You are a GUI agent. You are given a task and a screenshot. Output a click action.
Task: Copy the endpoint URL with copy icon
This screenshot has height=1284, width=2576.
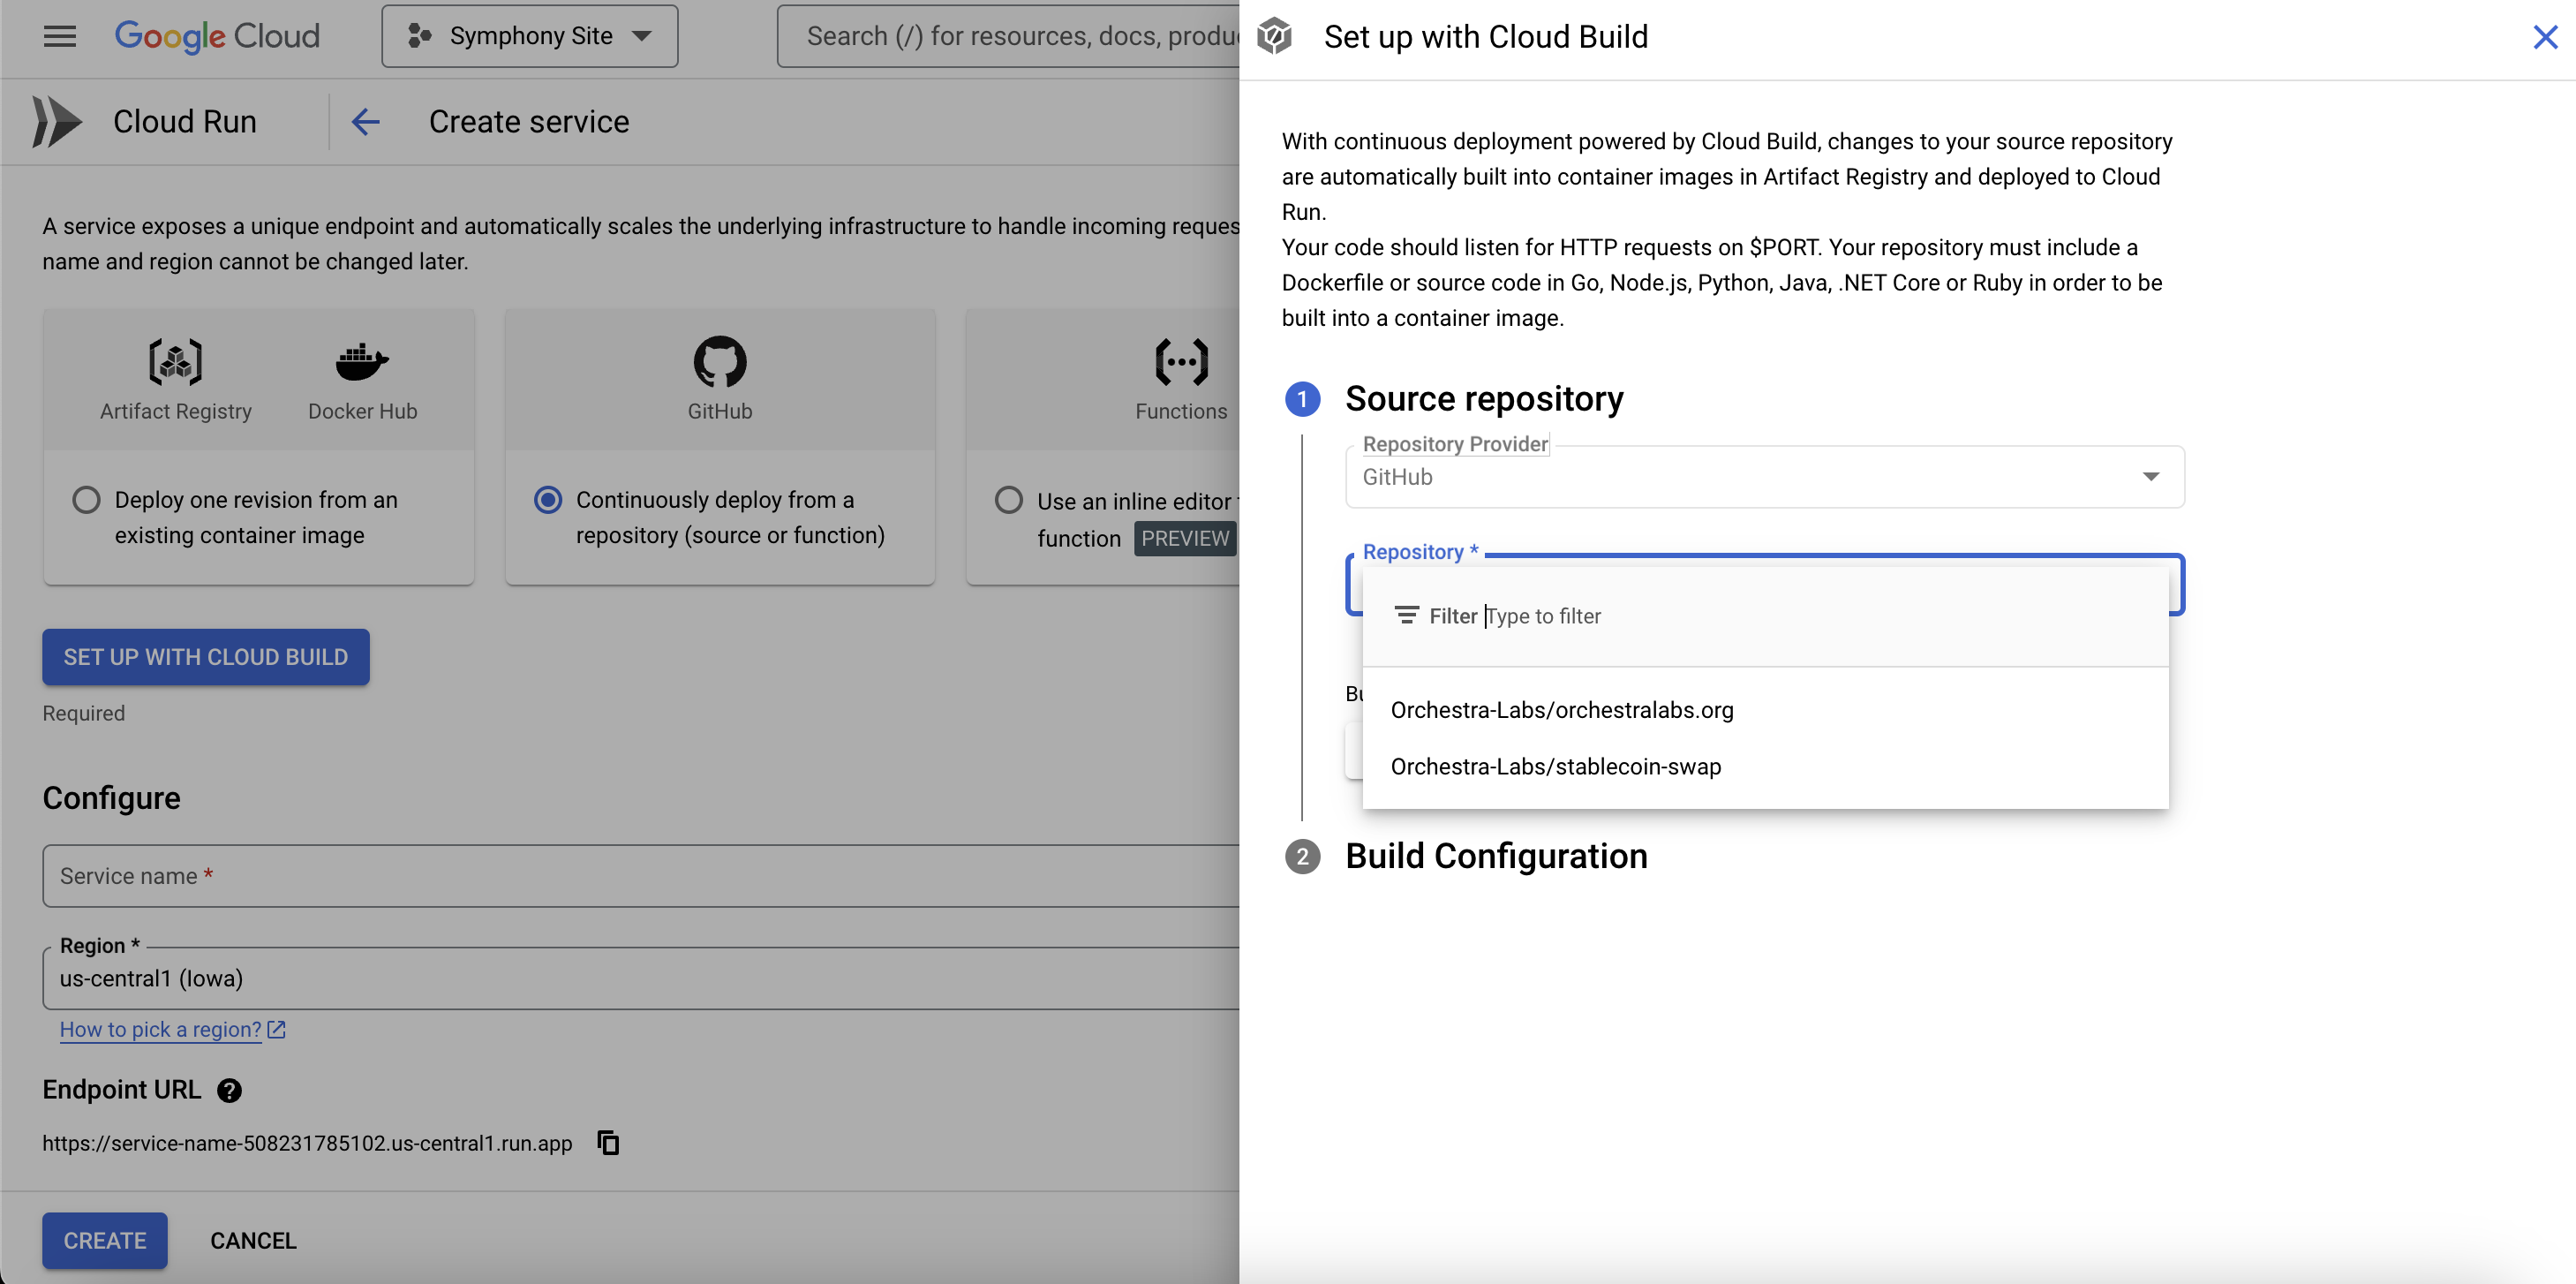(x=608, y=1142)
